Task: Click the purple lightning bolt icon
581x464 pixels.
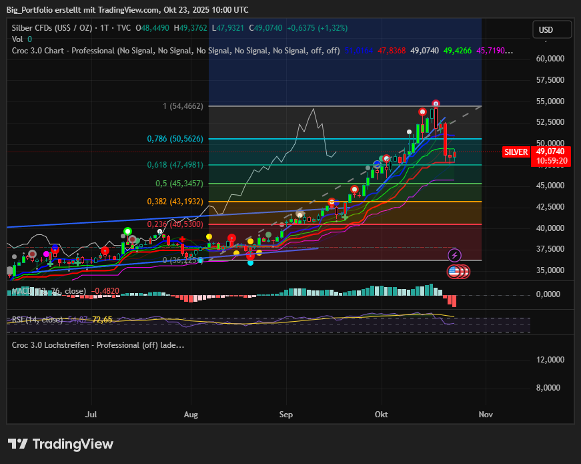Action: click(x=455, y=255)
